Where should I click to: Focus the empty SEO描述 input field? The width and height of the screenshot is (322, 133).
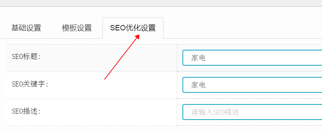pos(252,112)
